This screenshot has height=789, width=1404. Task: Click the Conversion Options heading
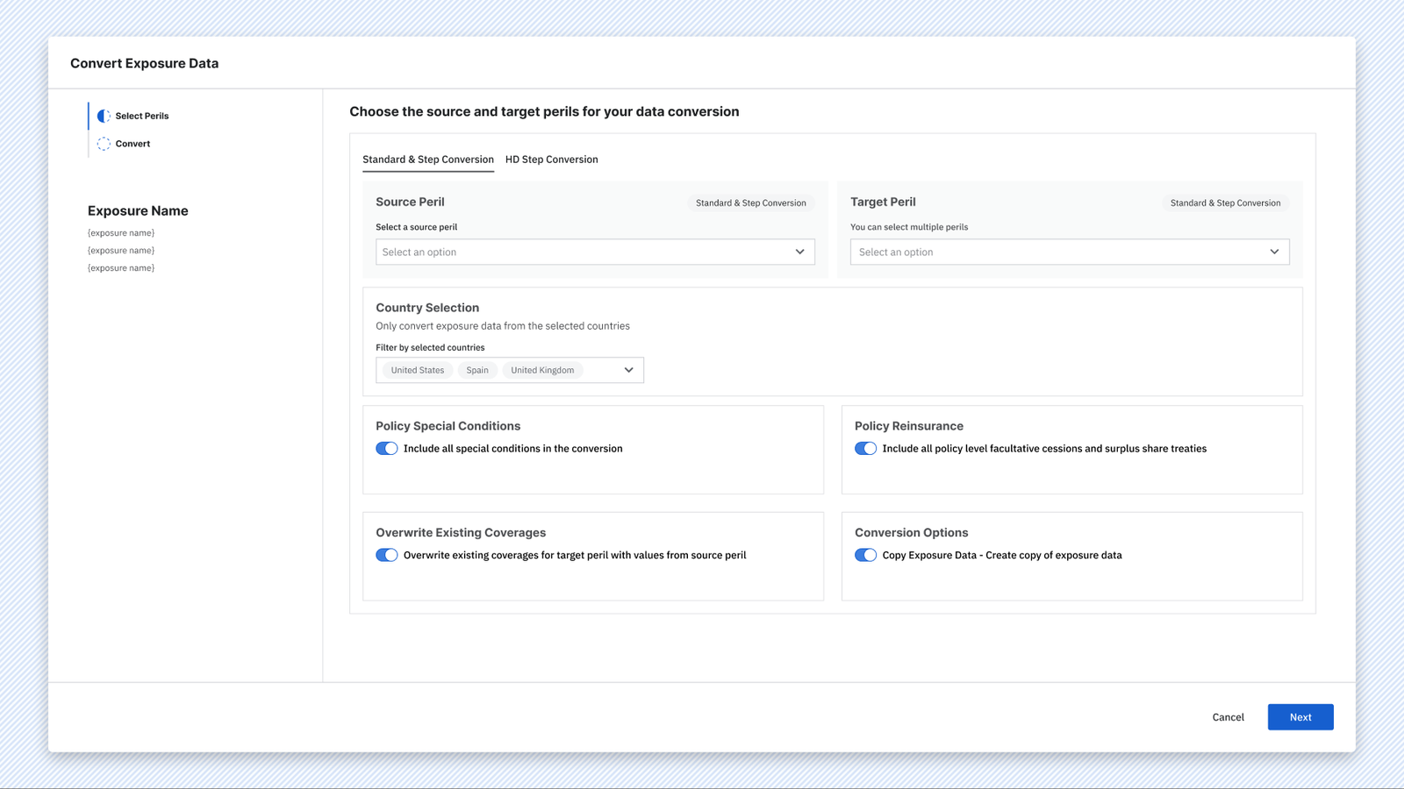click(912, 533)
